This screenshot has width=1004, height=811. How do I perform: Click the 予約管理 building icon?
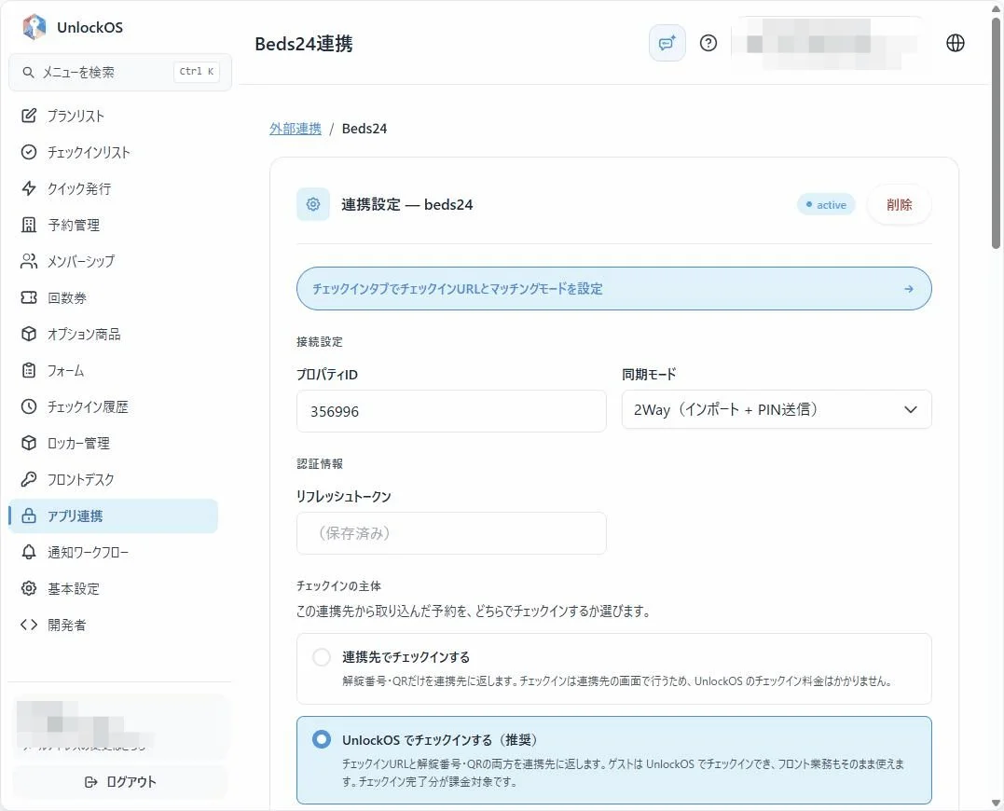coord(29,225)
